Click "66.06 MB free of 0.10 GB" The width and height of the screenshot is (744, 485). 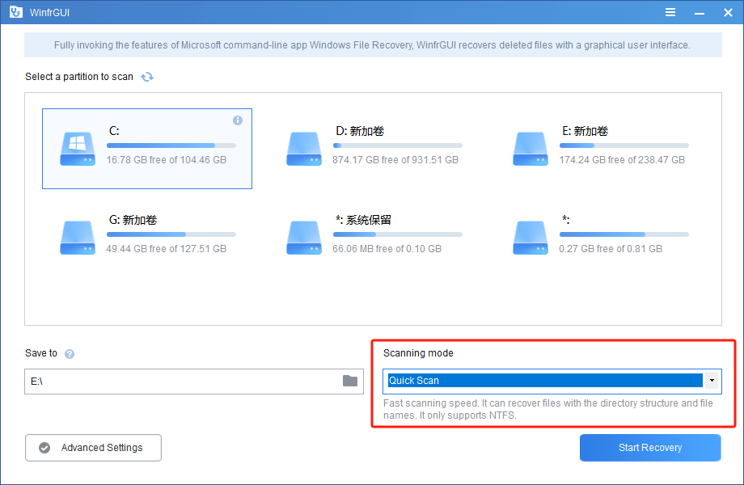point(387,248)
